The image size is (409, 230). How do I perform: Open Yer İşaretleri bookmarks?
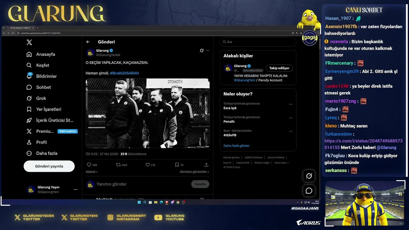44,109
